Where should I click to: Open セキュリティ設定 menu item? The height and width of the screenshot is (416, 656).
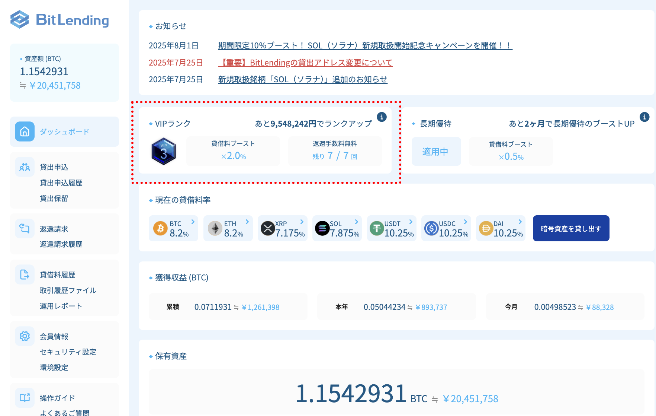68,352
